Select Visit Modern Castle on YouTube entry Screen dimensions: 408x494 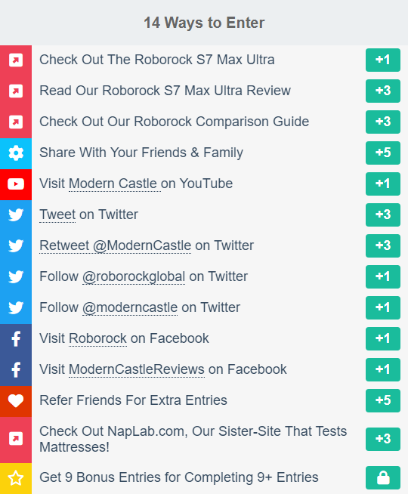coord(204,184)
